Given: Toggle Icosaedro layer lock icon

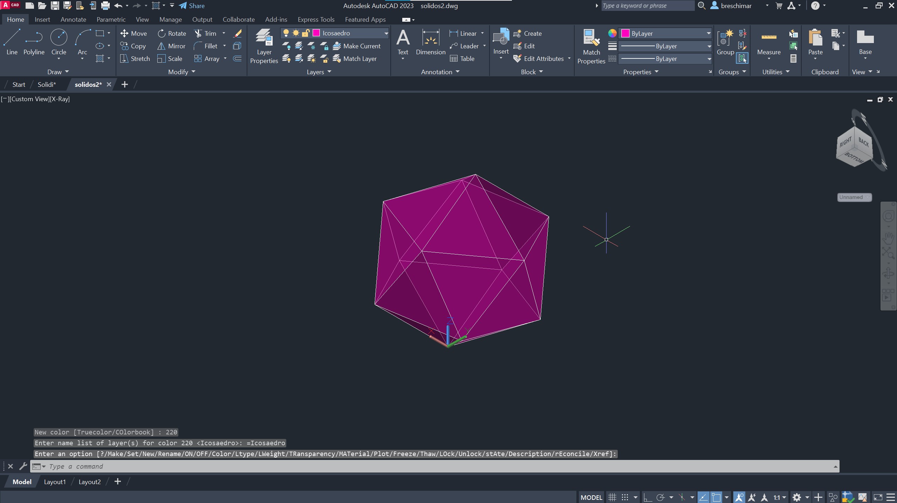Looking at the screenshot, I should click(306, 33).
